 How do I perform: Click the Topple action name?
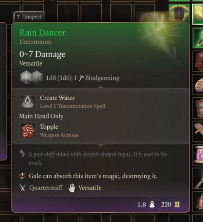tap(49, 127)
